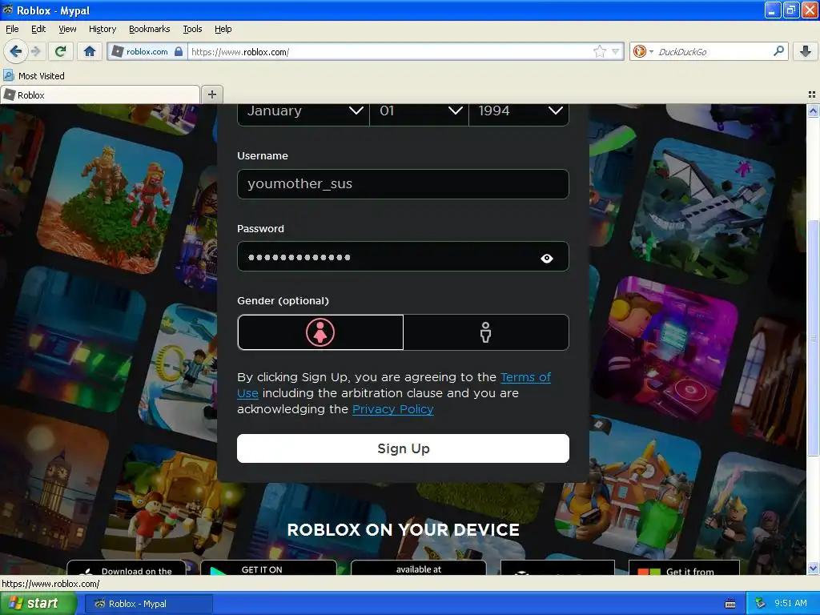Click the roblox.com site identity badge
The image size is (820, 615).
[147, 51]
